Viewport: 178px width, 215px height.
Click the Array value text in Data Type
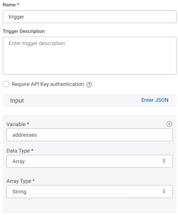(x=19, y=161)
